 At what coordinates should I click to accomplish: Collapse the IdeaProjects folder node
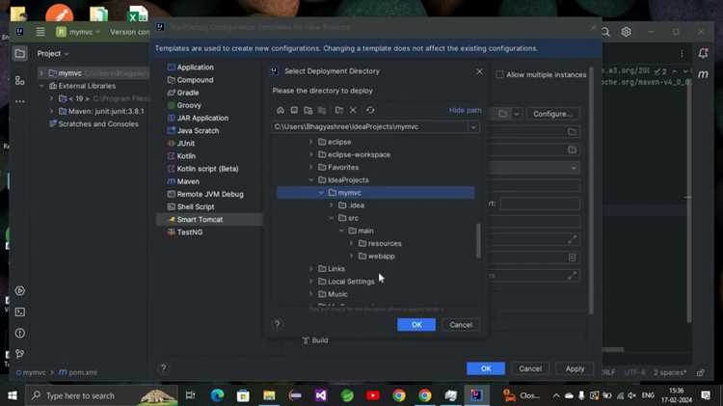tap(310, 180)
